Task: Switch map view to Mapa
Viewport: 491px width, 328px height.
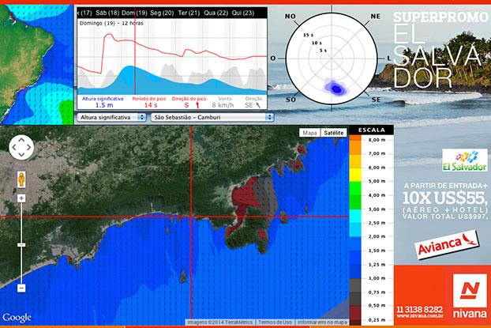Action: pyautogui.click(x=309, y=133)
